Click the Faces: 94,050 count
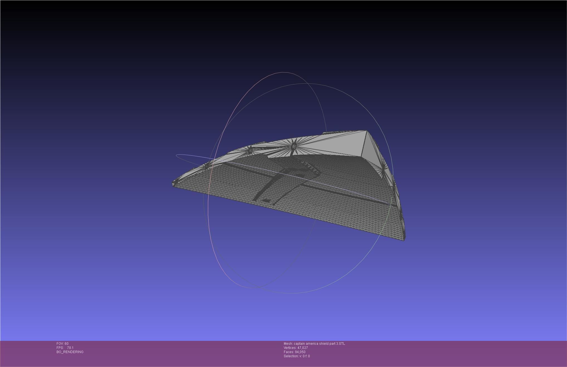 point(295,352)
